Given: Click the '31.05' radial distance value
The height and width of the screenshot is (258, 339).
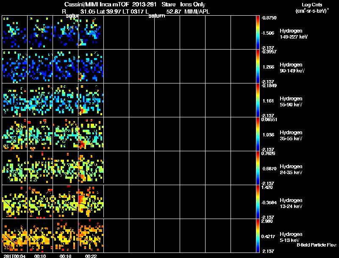Looking at the screenshot, I should (x=88, y=12).
